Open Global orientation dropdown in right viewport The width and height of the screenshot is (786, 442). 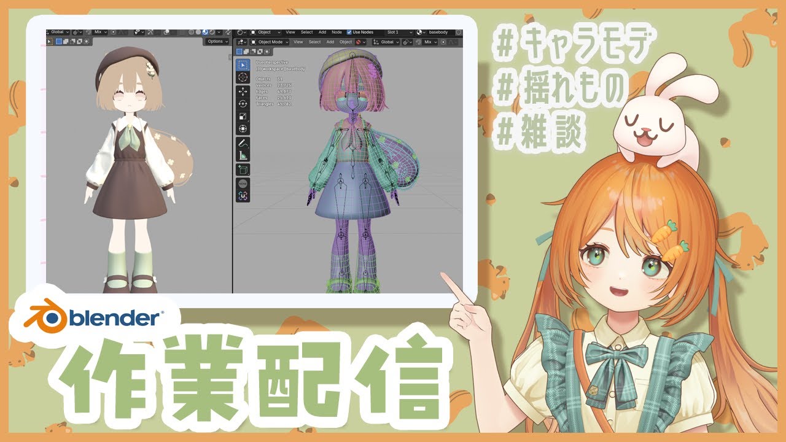click(x=386, y=42)
